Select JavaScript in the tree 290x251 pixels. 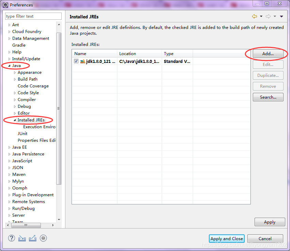[22, 161]
